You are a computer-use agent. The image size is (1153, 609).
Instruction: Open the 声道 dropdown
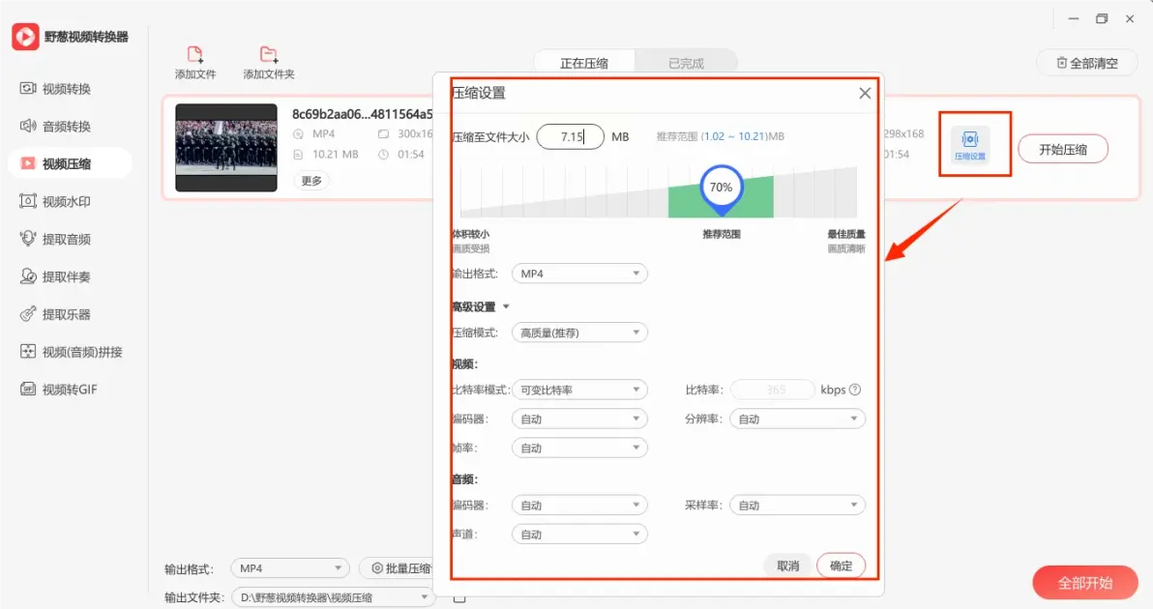[x=579, y=534]
